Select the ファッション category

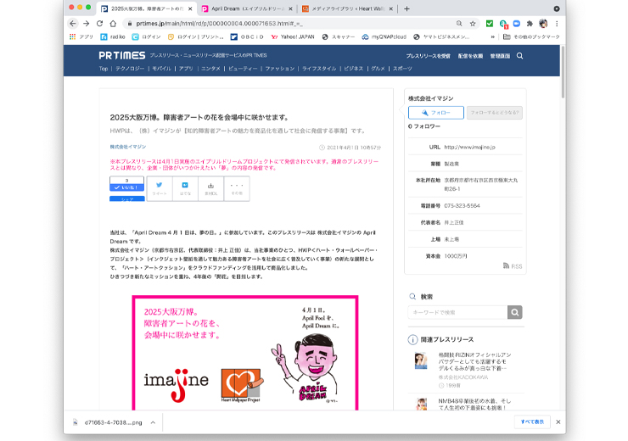[x=279, y=69]
